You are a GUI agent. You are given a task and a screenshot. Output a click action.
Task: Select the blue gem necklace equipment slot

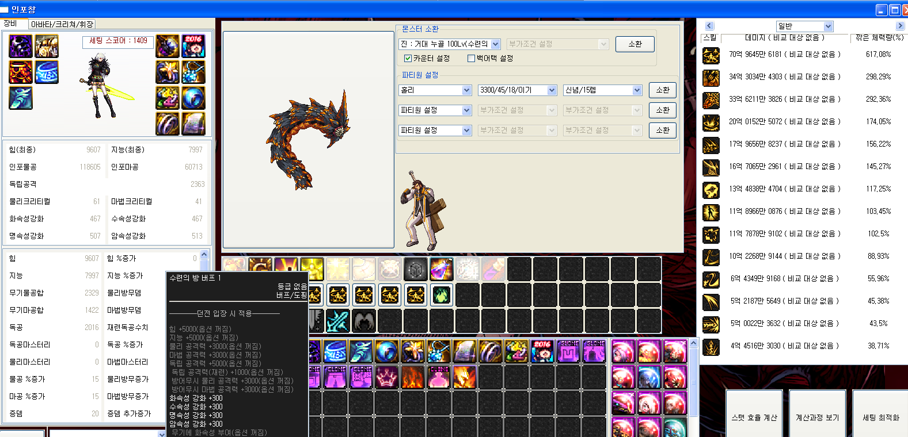pyautogui.click(x=193, y=72)
